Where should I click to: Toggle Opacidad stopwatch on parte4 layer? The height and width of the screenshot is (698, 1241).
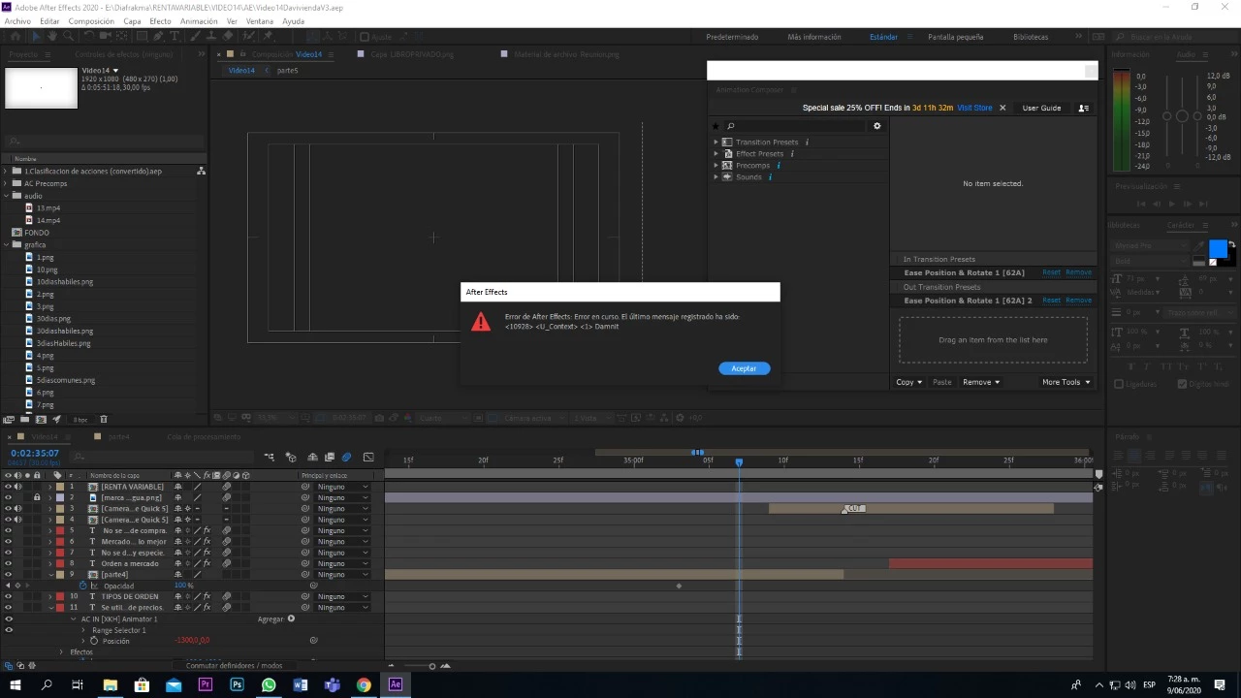pos(82,586)
